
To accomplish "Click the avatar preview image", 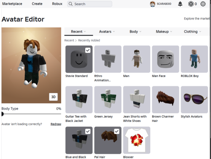I will pos(31,65).
